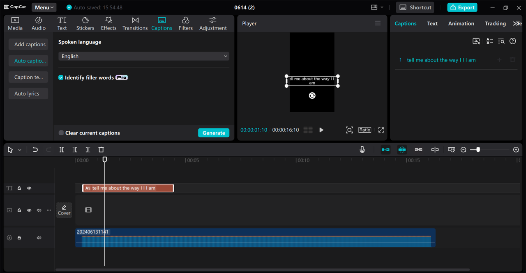Open main video track more options
Image resolution: width=526 pixels, height=273 pixels.
[49, 210]
